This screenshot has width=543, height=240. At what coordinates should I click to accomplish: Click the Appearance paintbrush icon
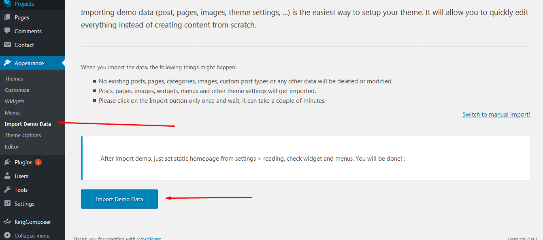click(7, 63)
